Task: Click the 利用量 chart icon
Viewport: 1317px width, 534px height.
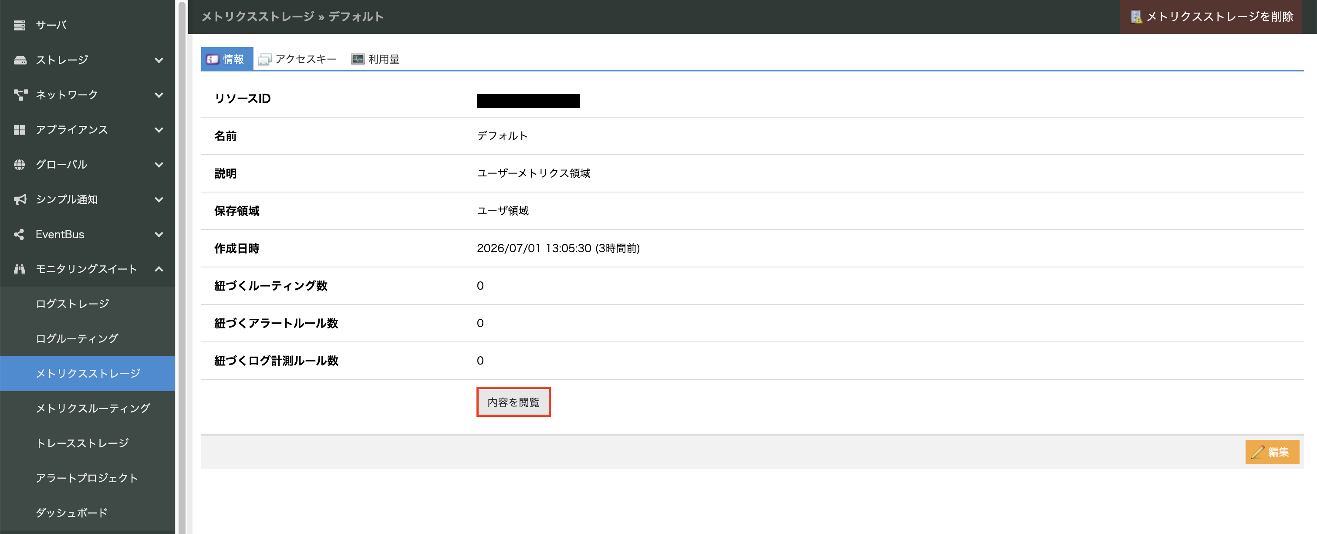Action: pos(358,59)
